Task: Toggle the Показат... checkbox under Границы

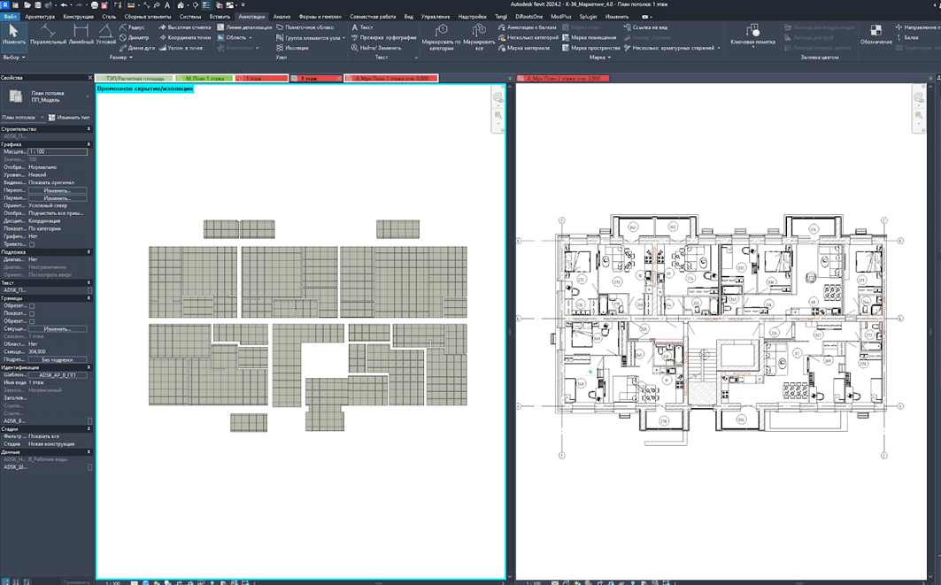Action: point(32,314)
